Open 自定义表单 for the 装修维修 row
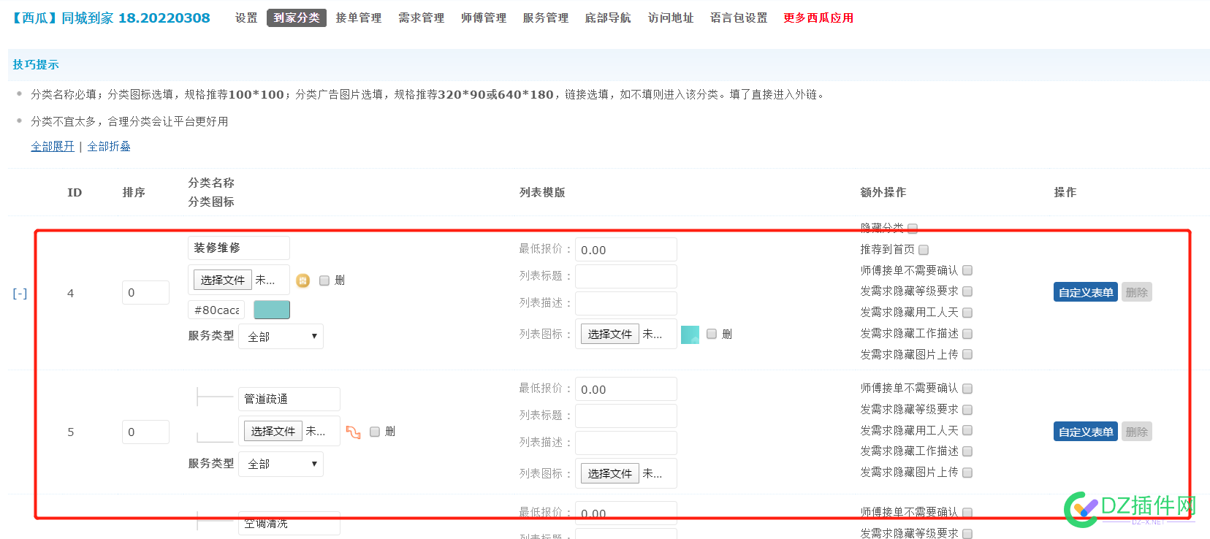 pos(1086,292)
